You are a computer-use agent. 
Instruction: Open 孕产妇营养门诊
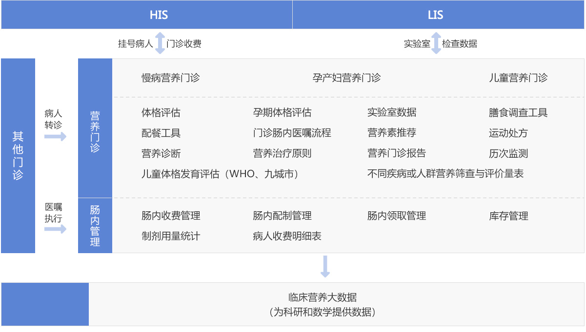(347, 78)
